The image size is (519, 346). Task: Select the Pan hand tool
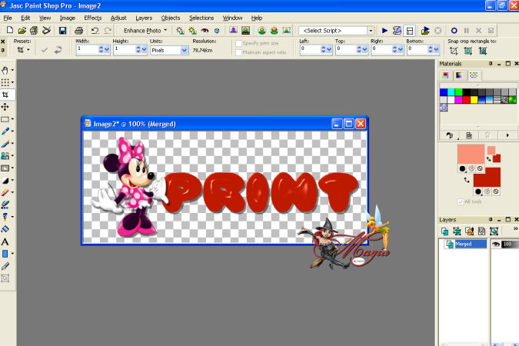click(5, 70)
